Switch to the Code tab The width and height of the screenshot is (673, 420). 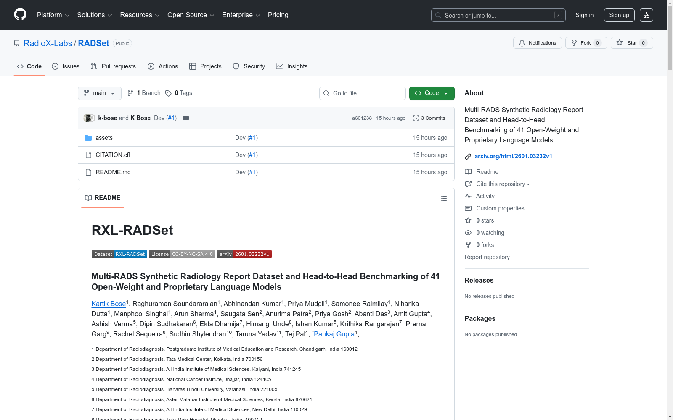point(29,66)
